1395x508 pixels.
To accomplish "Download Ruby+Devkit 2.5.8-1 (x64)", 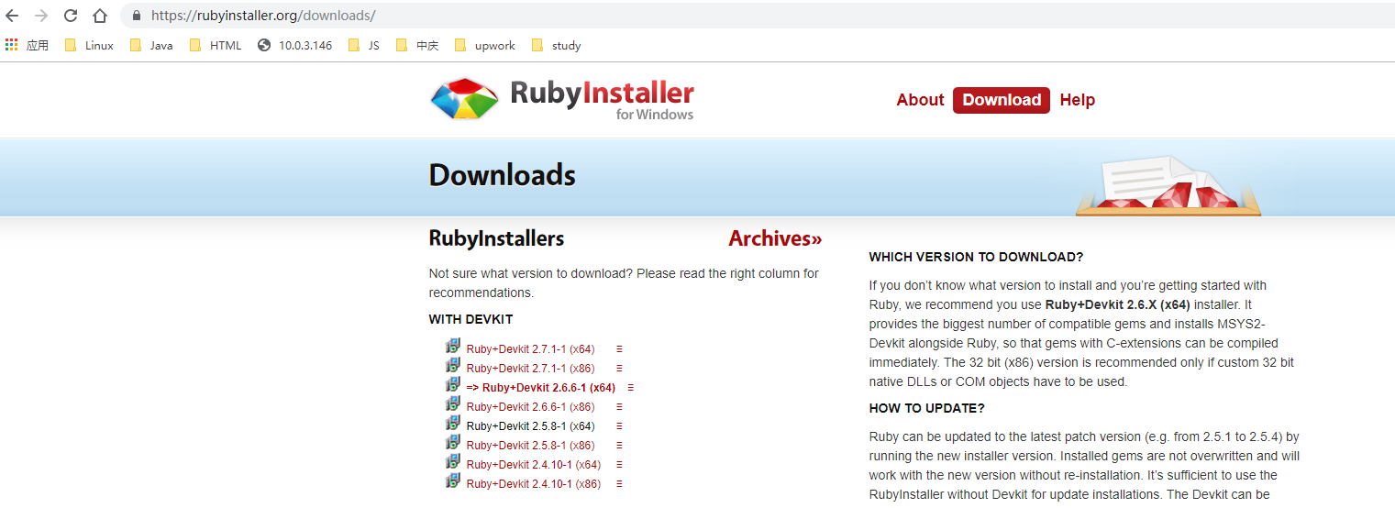I will tap(530, 426).
